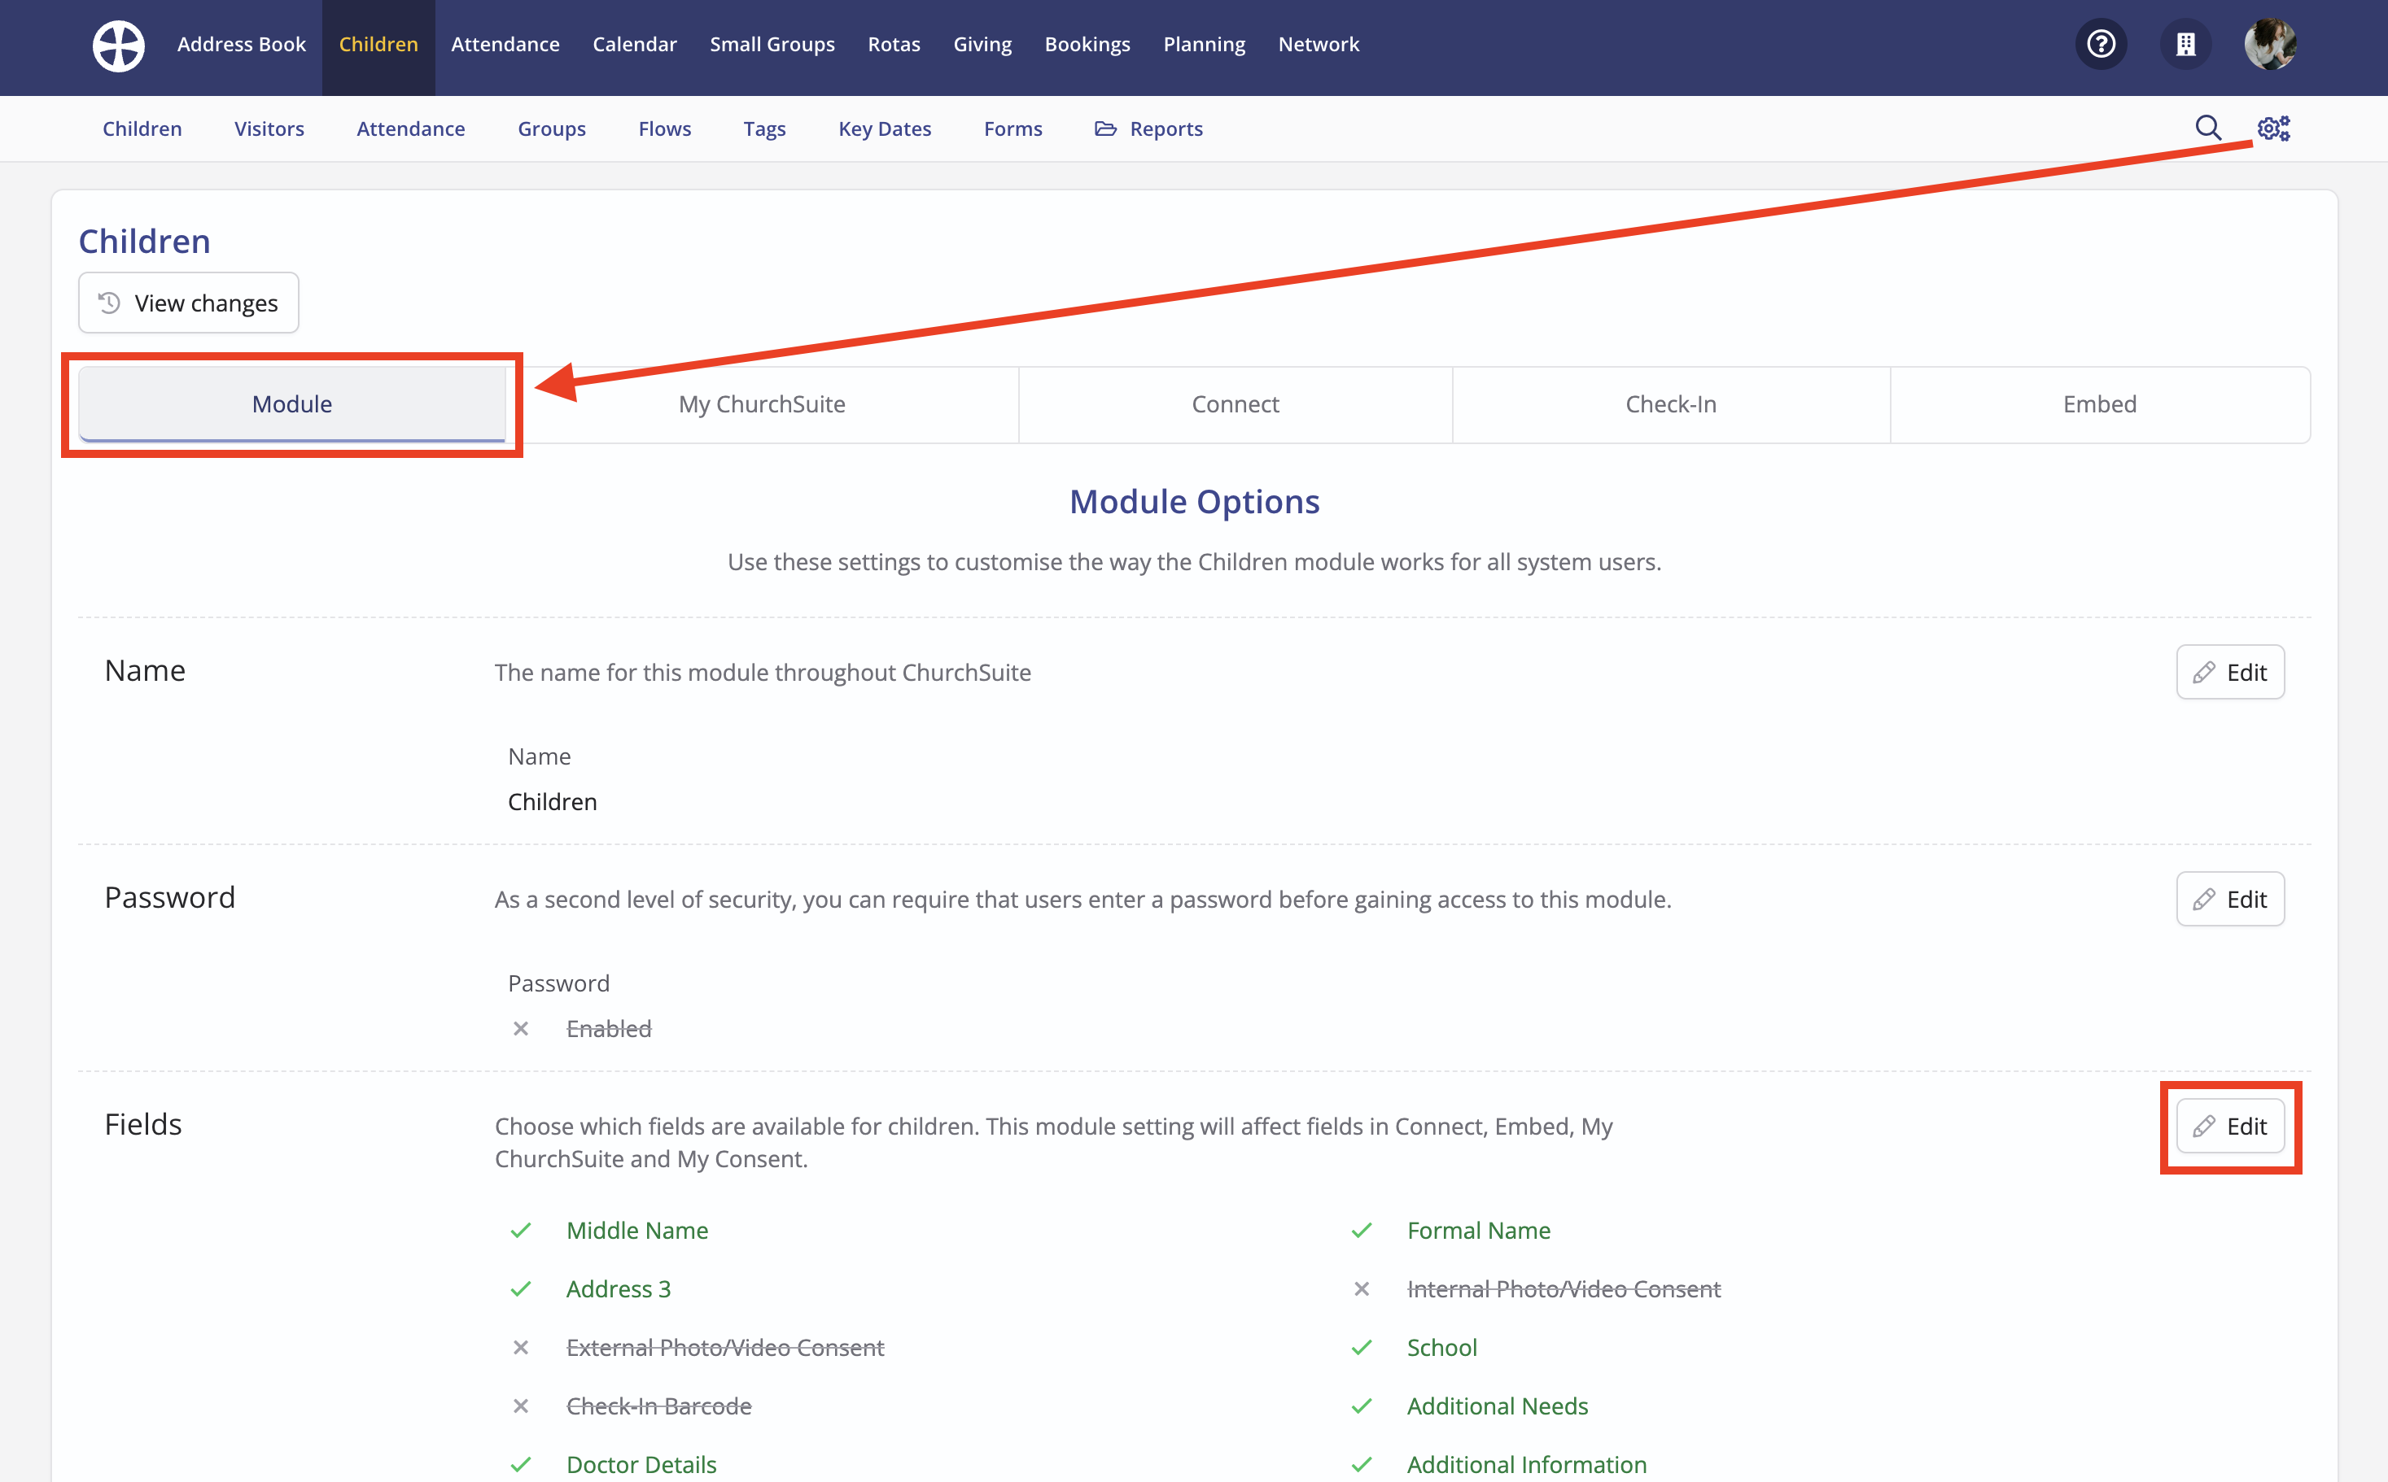
Task: Click Internal Photo/Video Consent entry
Action: click(1564, 1289)
